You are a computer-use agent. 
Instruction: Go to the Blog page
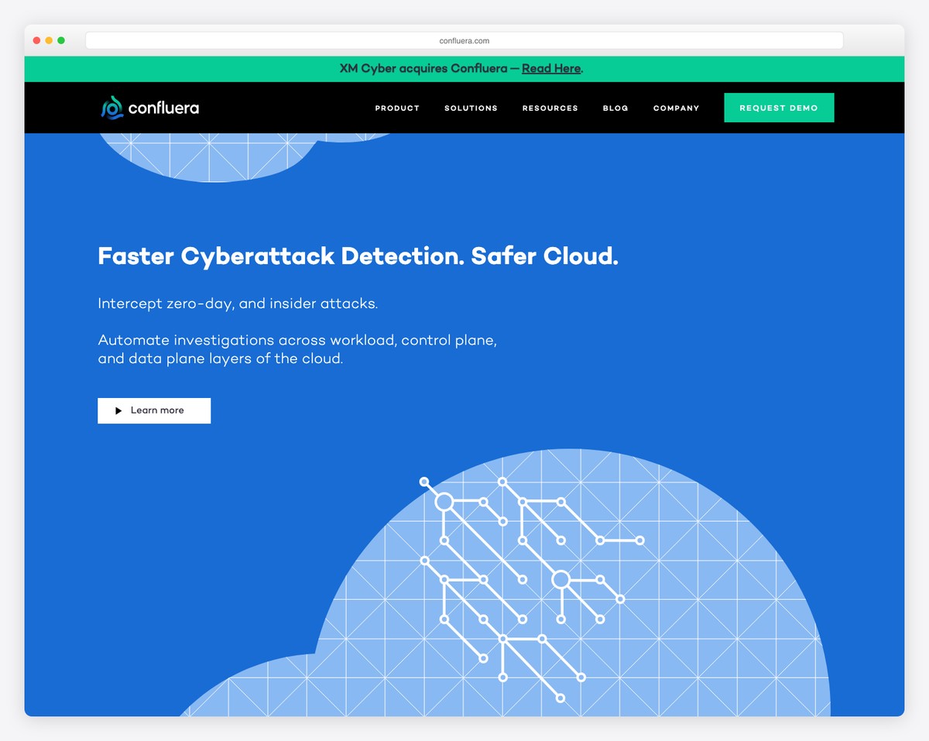point(615,108)
